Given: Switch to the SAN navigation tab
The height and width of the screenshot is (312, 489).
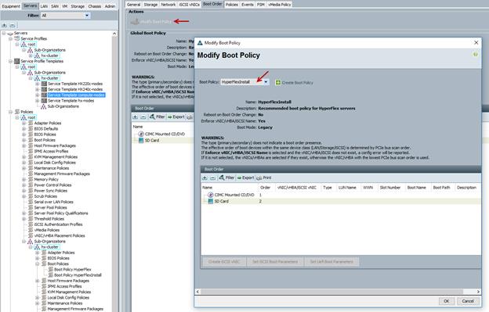Looking at the screenshot, I should tap(55, 6).
